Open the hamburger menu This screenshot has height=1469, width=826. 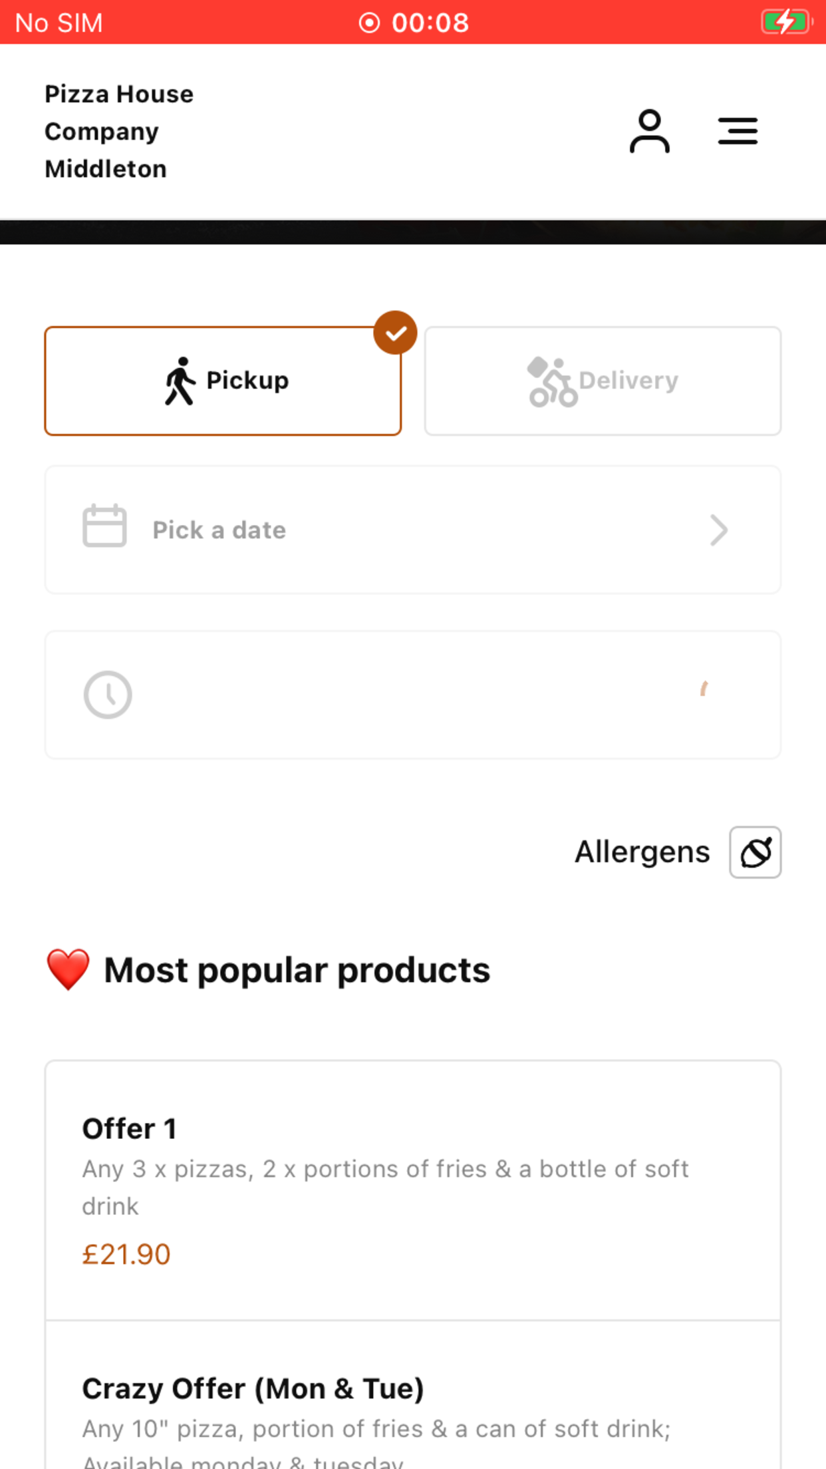(738, 131)
